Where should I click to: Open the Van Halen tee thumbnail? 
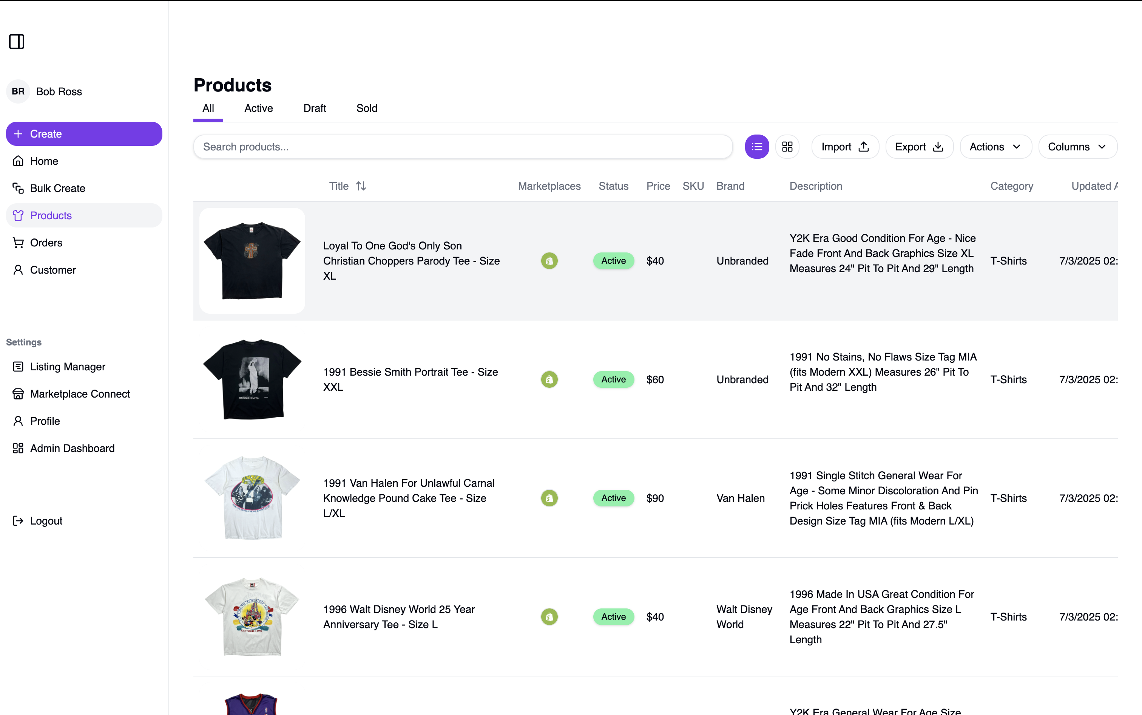[252, 498]
